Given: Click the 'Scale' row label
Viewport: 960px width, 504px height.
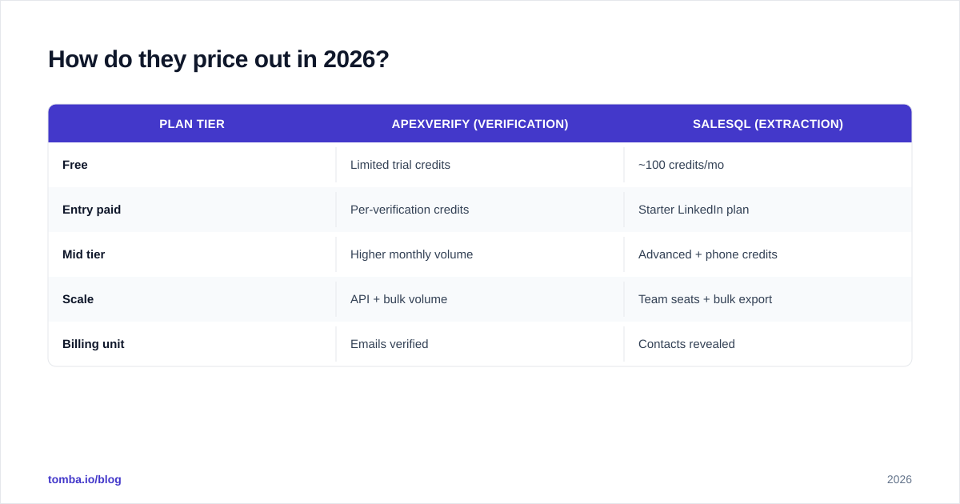Looking at the screenshot, I should (x=78, y=299).
